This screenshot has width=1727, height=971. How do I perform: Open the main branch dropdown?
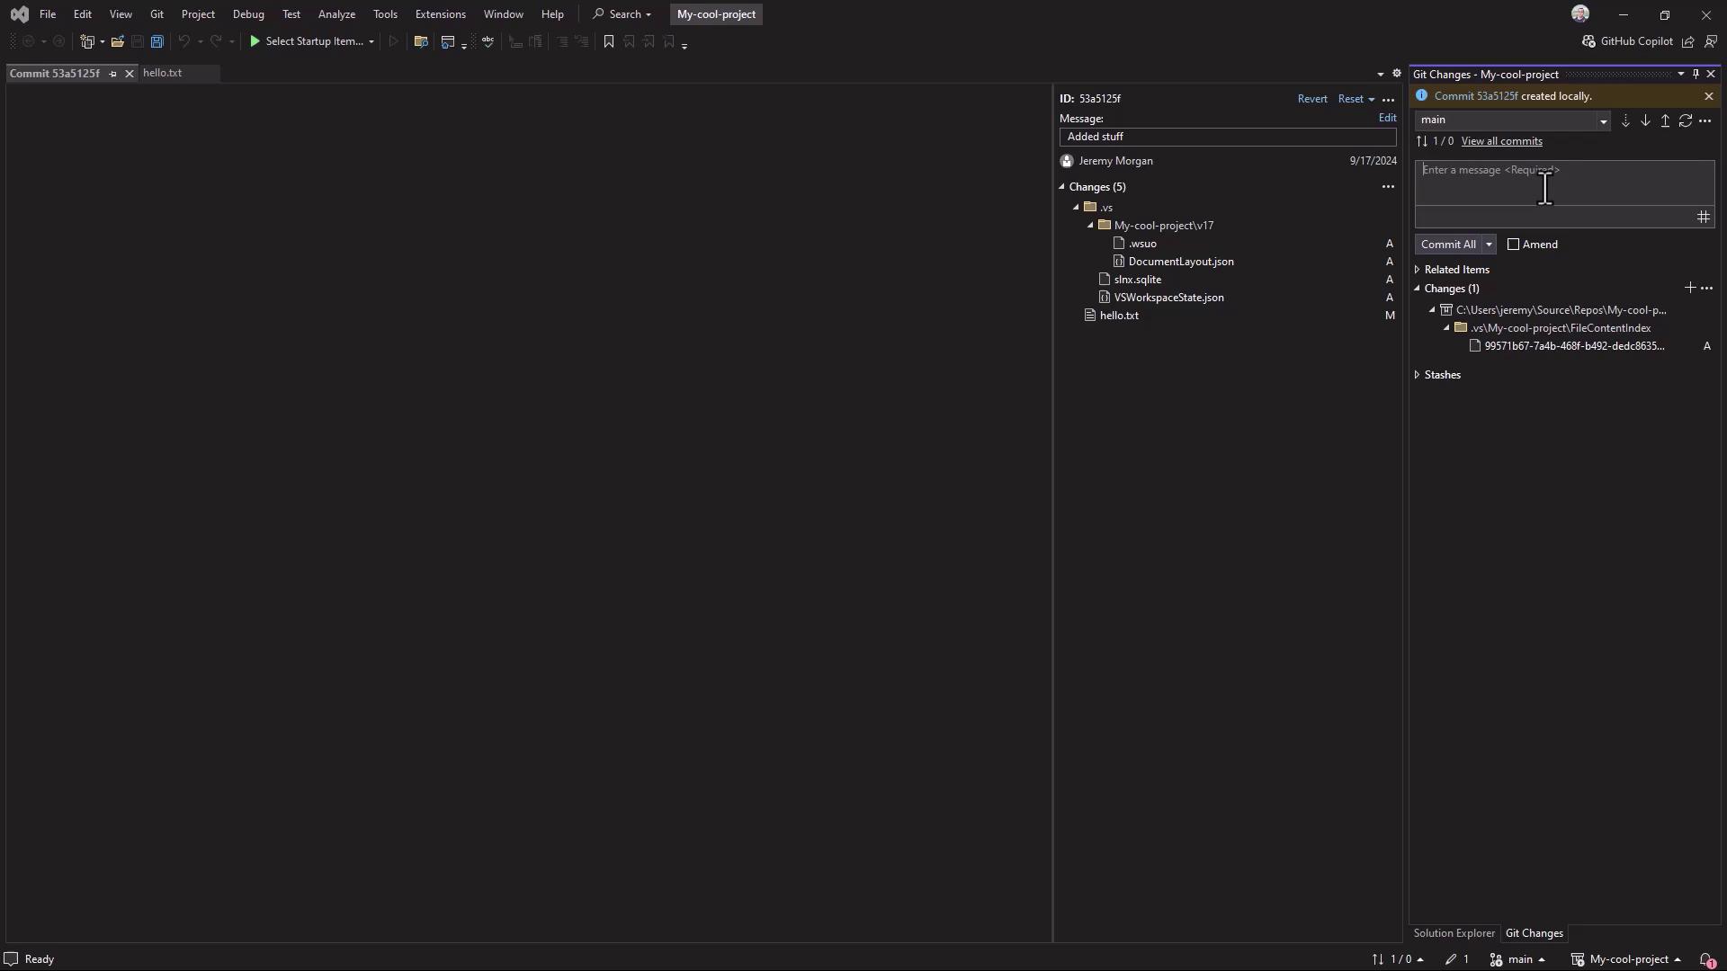[1602, 120]
